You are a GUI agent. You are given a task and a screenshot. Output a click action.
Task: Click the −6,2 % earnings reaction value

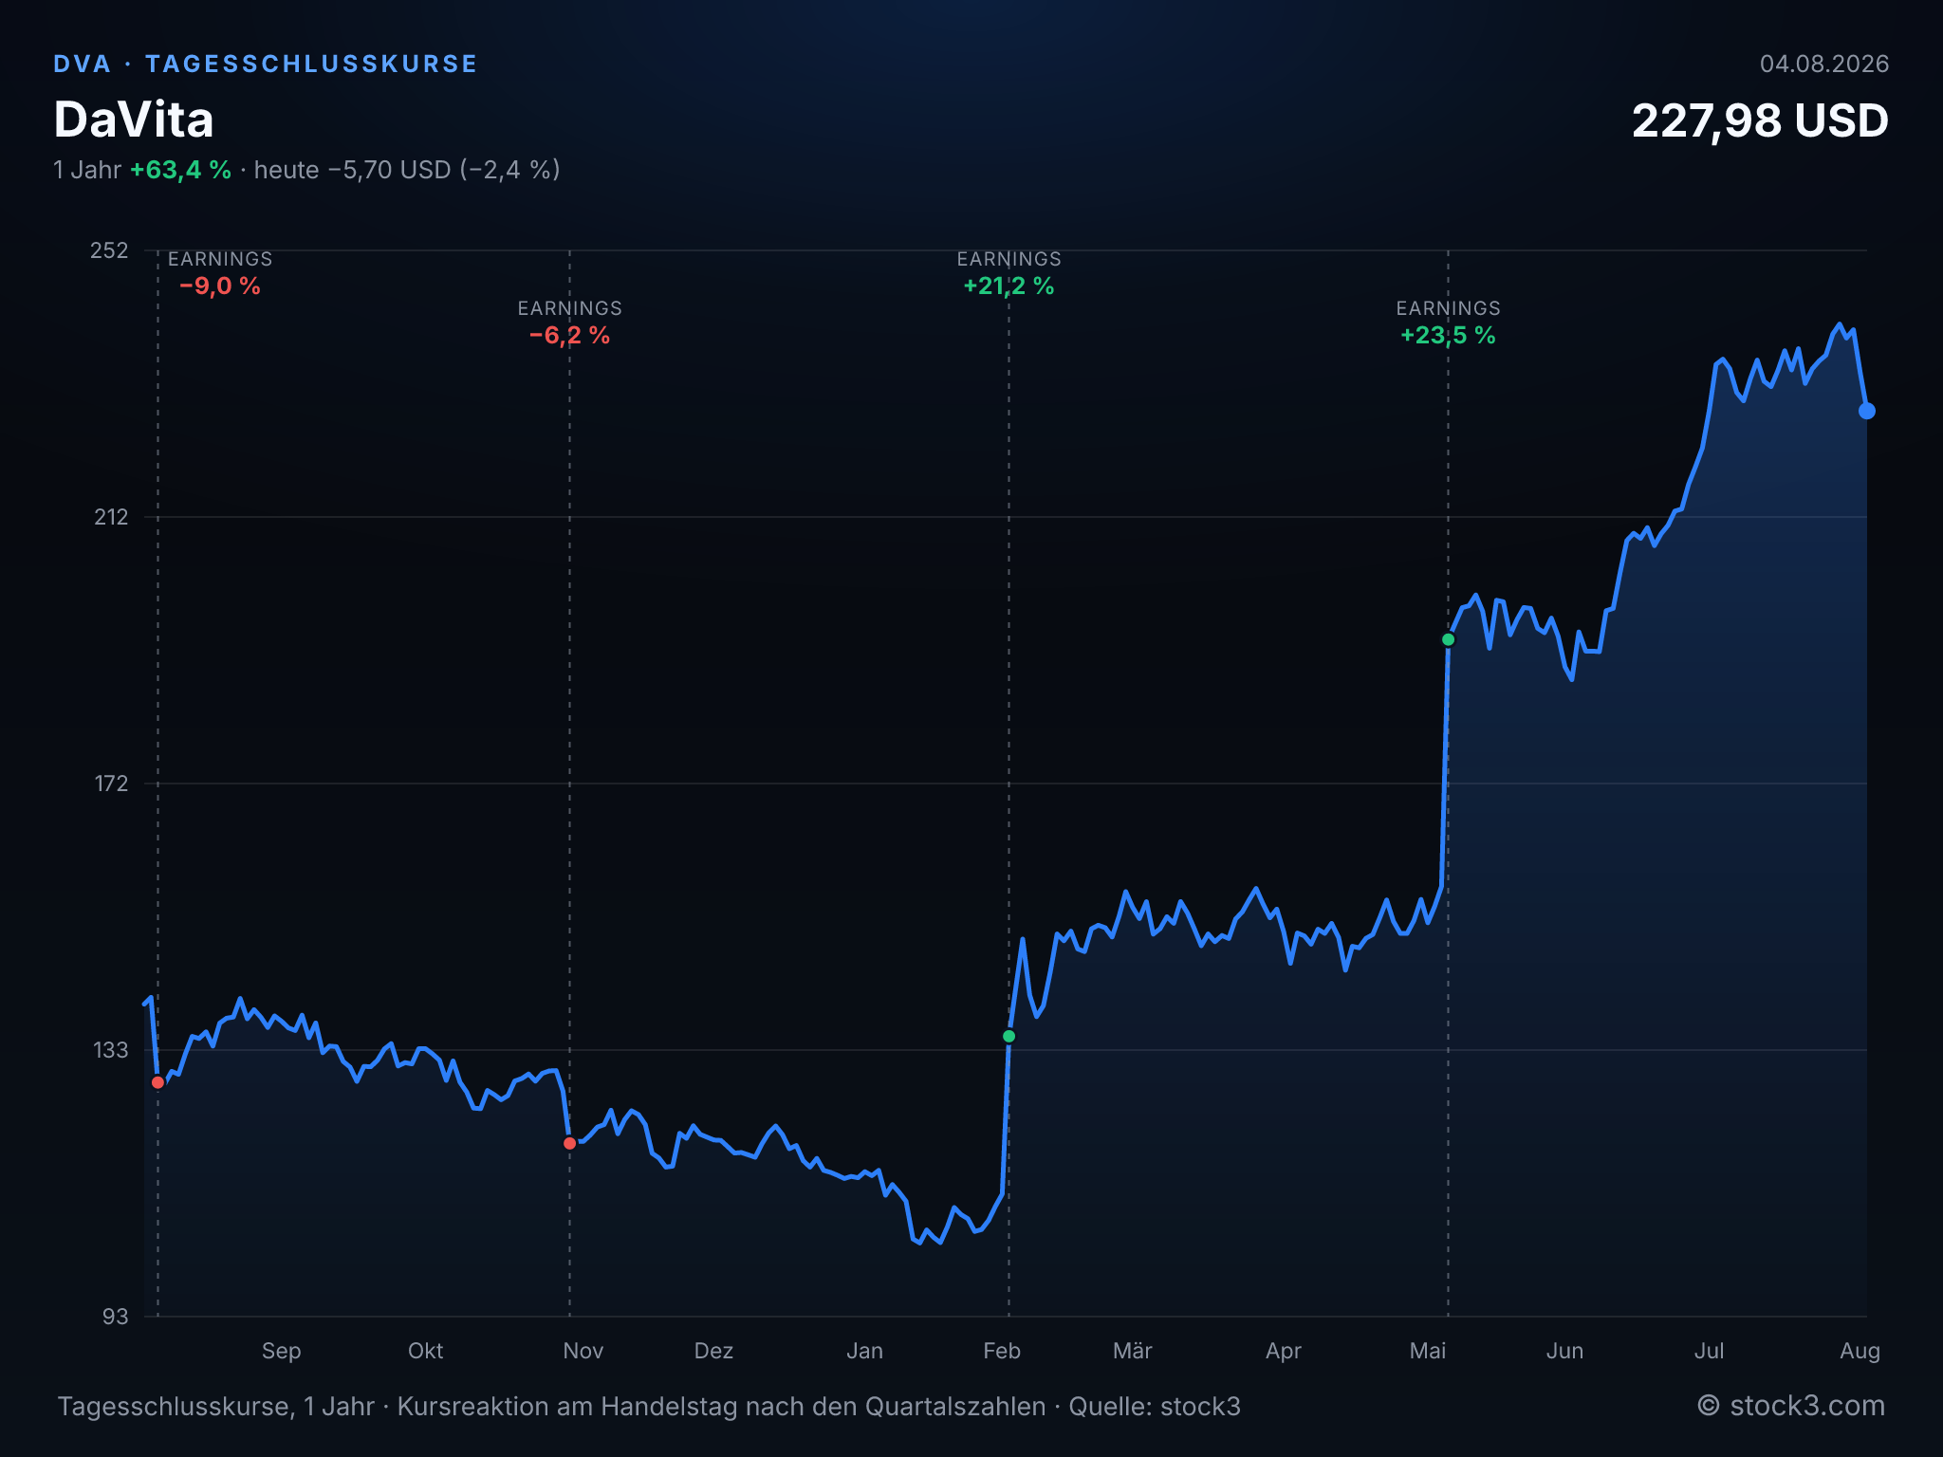(569, 336)
